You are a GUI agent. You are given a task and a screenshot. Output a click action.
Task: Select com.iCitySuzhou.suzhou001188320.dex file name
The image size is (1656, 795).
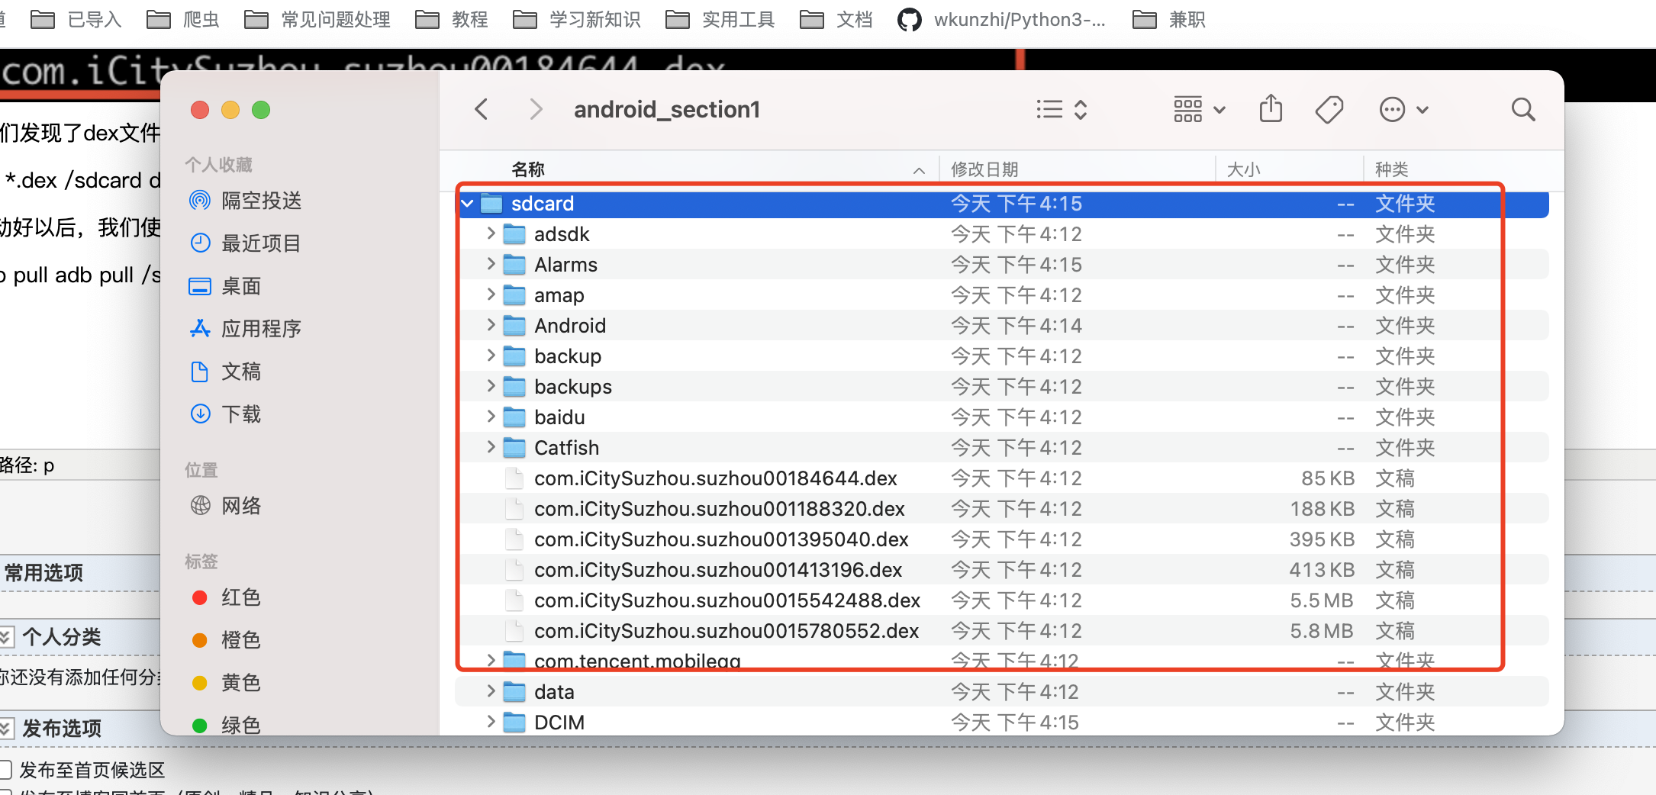[720, 509]
